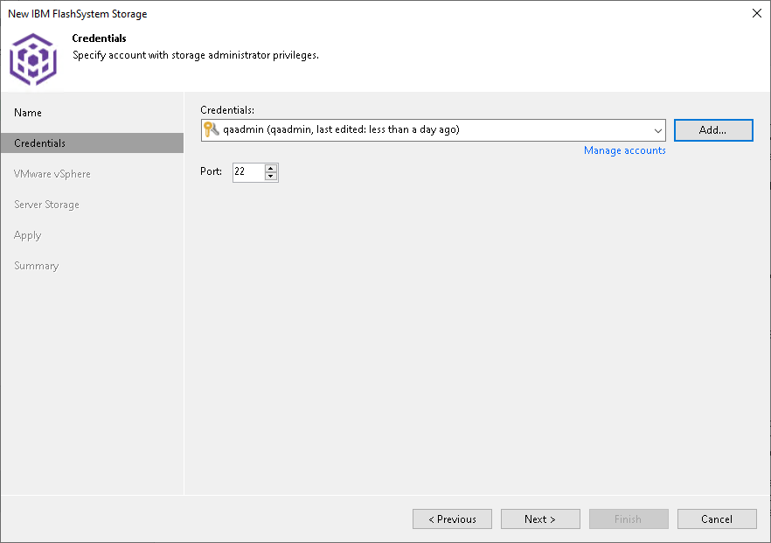The height and width of the screenshot is (543, 771).
Task: Close the New IBM FlashSystem Storage dialog
Action: [757, 13]
